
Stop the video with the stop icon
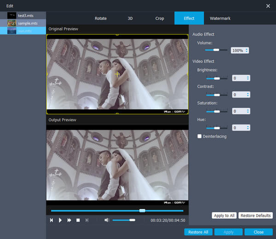click(x=78, y=220)
